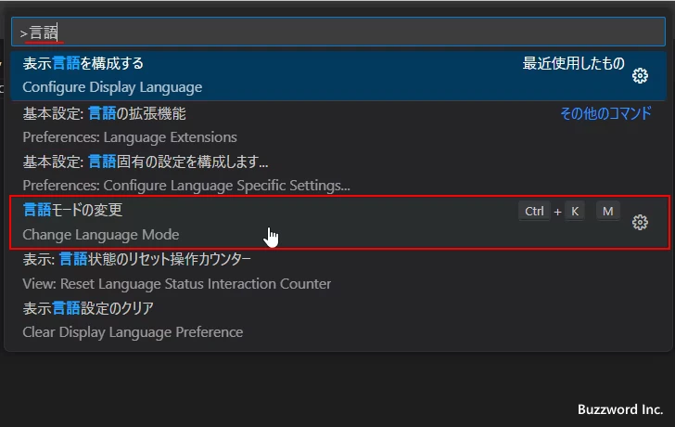
Task: Click the Ctrl keybinding label
Action: click(x=534, y=211)
